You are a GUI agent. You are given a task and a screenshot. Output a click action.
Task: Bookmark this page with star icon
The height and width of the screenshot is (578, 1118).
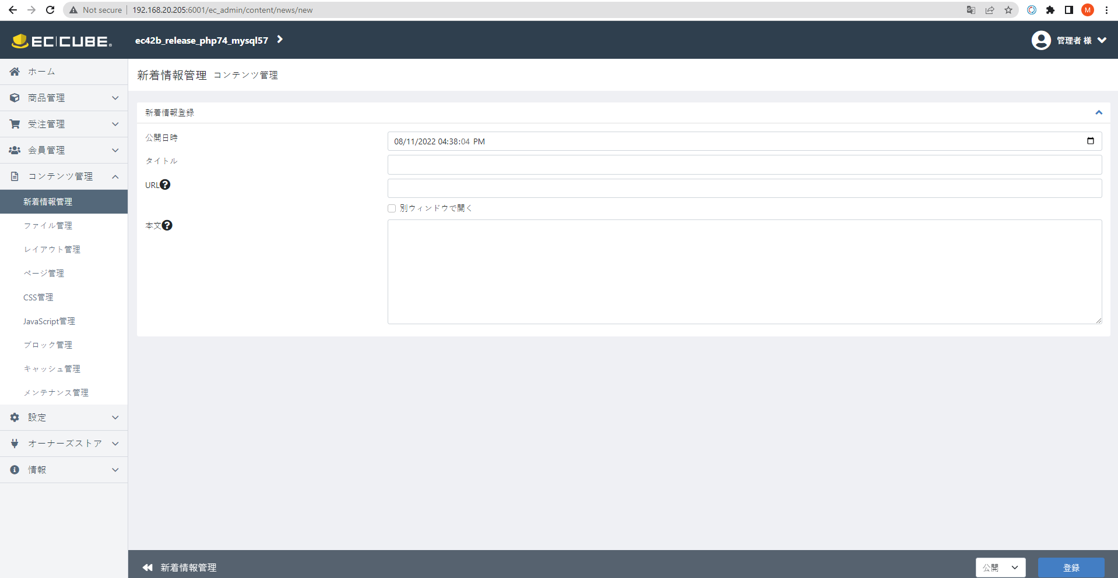1008,10
